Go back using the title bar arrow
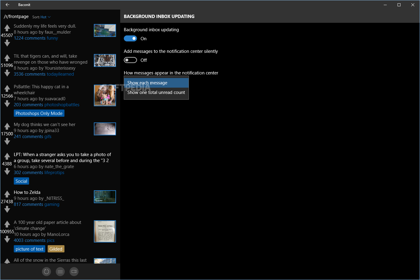Viewport: 420px width, 280px height. [x=7, y=5]
